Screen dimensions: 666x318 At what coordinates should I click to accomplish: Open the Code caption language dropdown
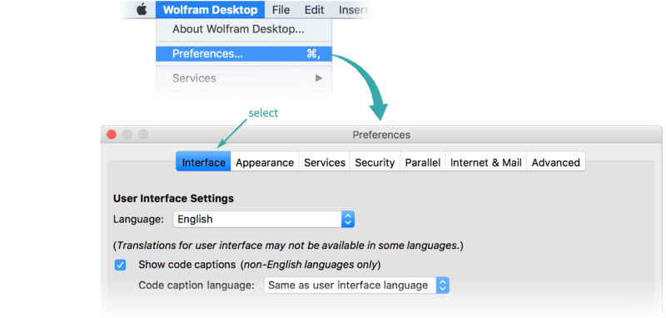(356, 286)
